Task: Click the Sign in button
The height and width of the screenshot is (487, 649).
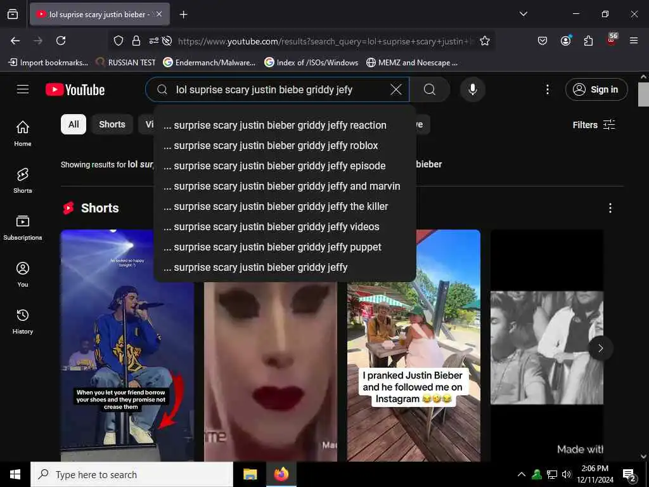Action: tap(596, 89)
